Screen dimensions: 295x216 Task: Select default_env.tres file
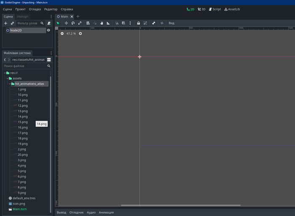point(24,198)
